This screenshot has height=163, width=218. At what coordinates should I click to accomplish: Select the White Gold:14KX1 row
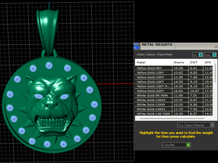click(x=174, y=109)
